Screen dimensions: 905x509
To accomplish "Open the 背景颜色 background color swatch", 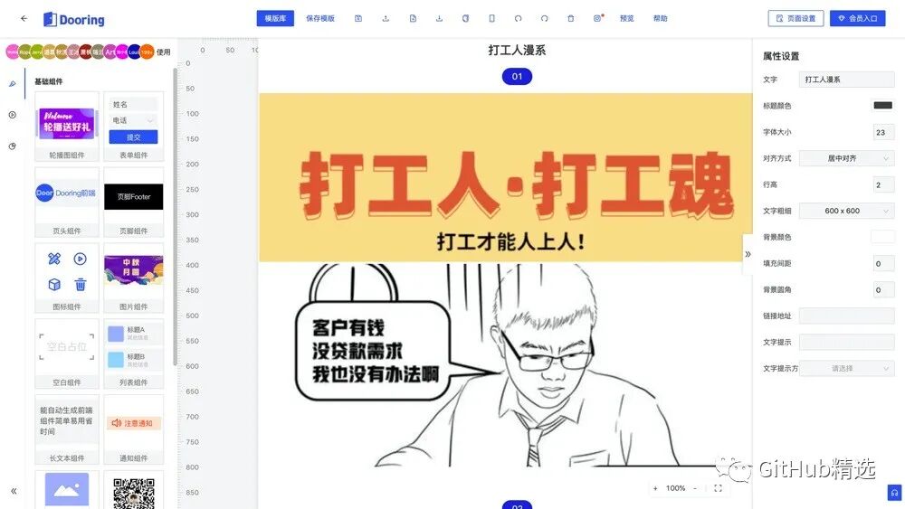I will pos(883,237).
